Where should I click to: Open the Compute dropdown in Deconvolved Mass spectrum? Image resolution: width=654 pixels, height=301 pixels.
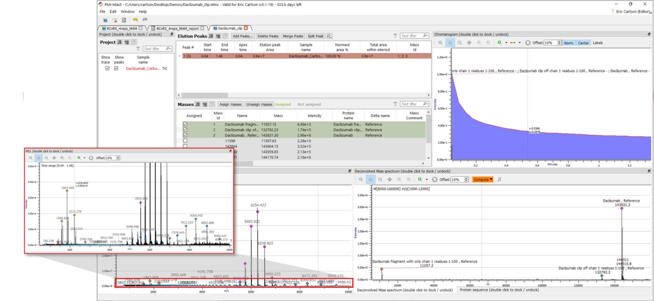point(483,180)
